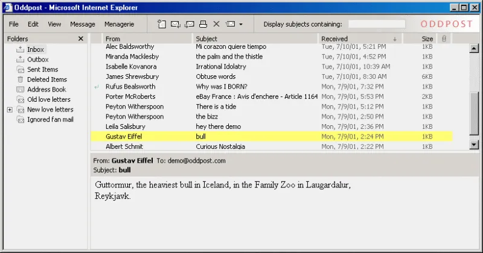Open the dropdown arrow beside the folder icon

coord(241,25)
